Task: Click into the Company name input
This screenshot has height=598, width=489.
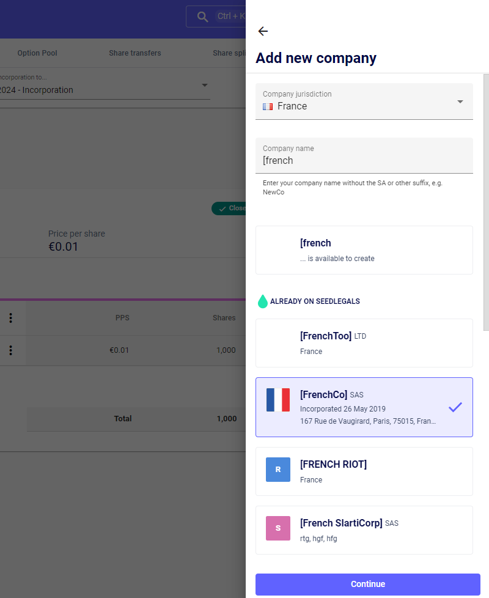Action: coord(364,161)
